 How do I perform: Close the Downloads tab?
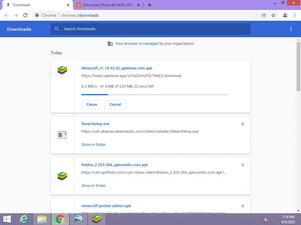pos(68,5)
